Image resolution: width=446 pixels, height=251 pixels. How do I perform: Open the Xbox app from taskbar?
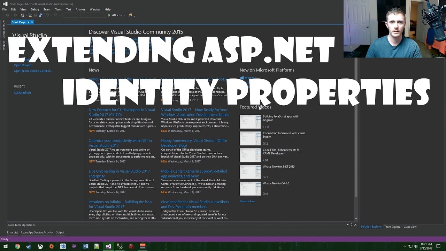40,246
